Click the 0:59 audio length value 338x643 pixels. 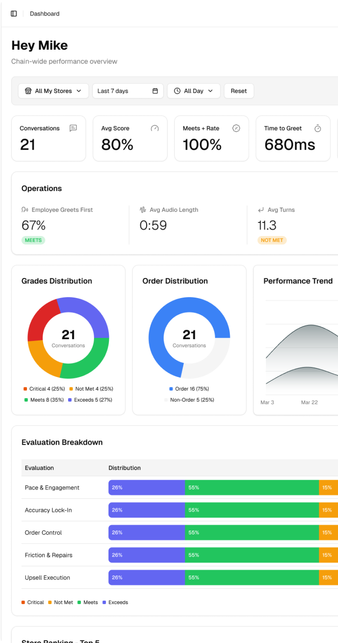coord(153,225)
